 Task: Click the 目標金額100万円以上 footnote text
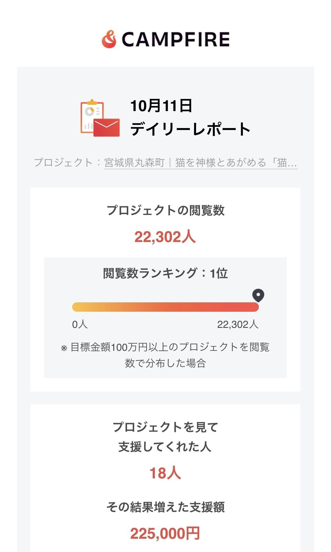(x=165, y=355)
